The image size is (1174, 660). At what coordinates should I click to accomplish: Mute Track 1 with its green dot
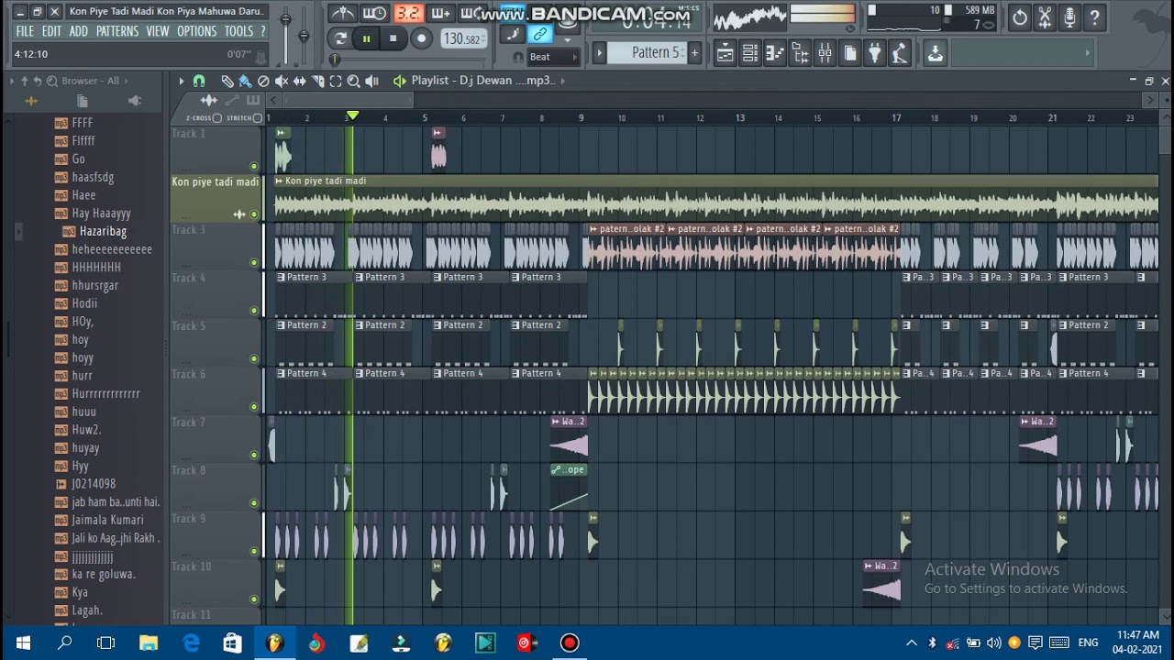point(254,166)
